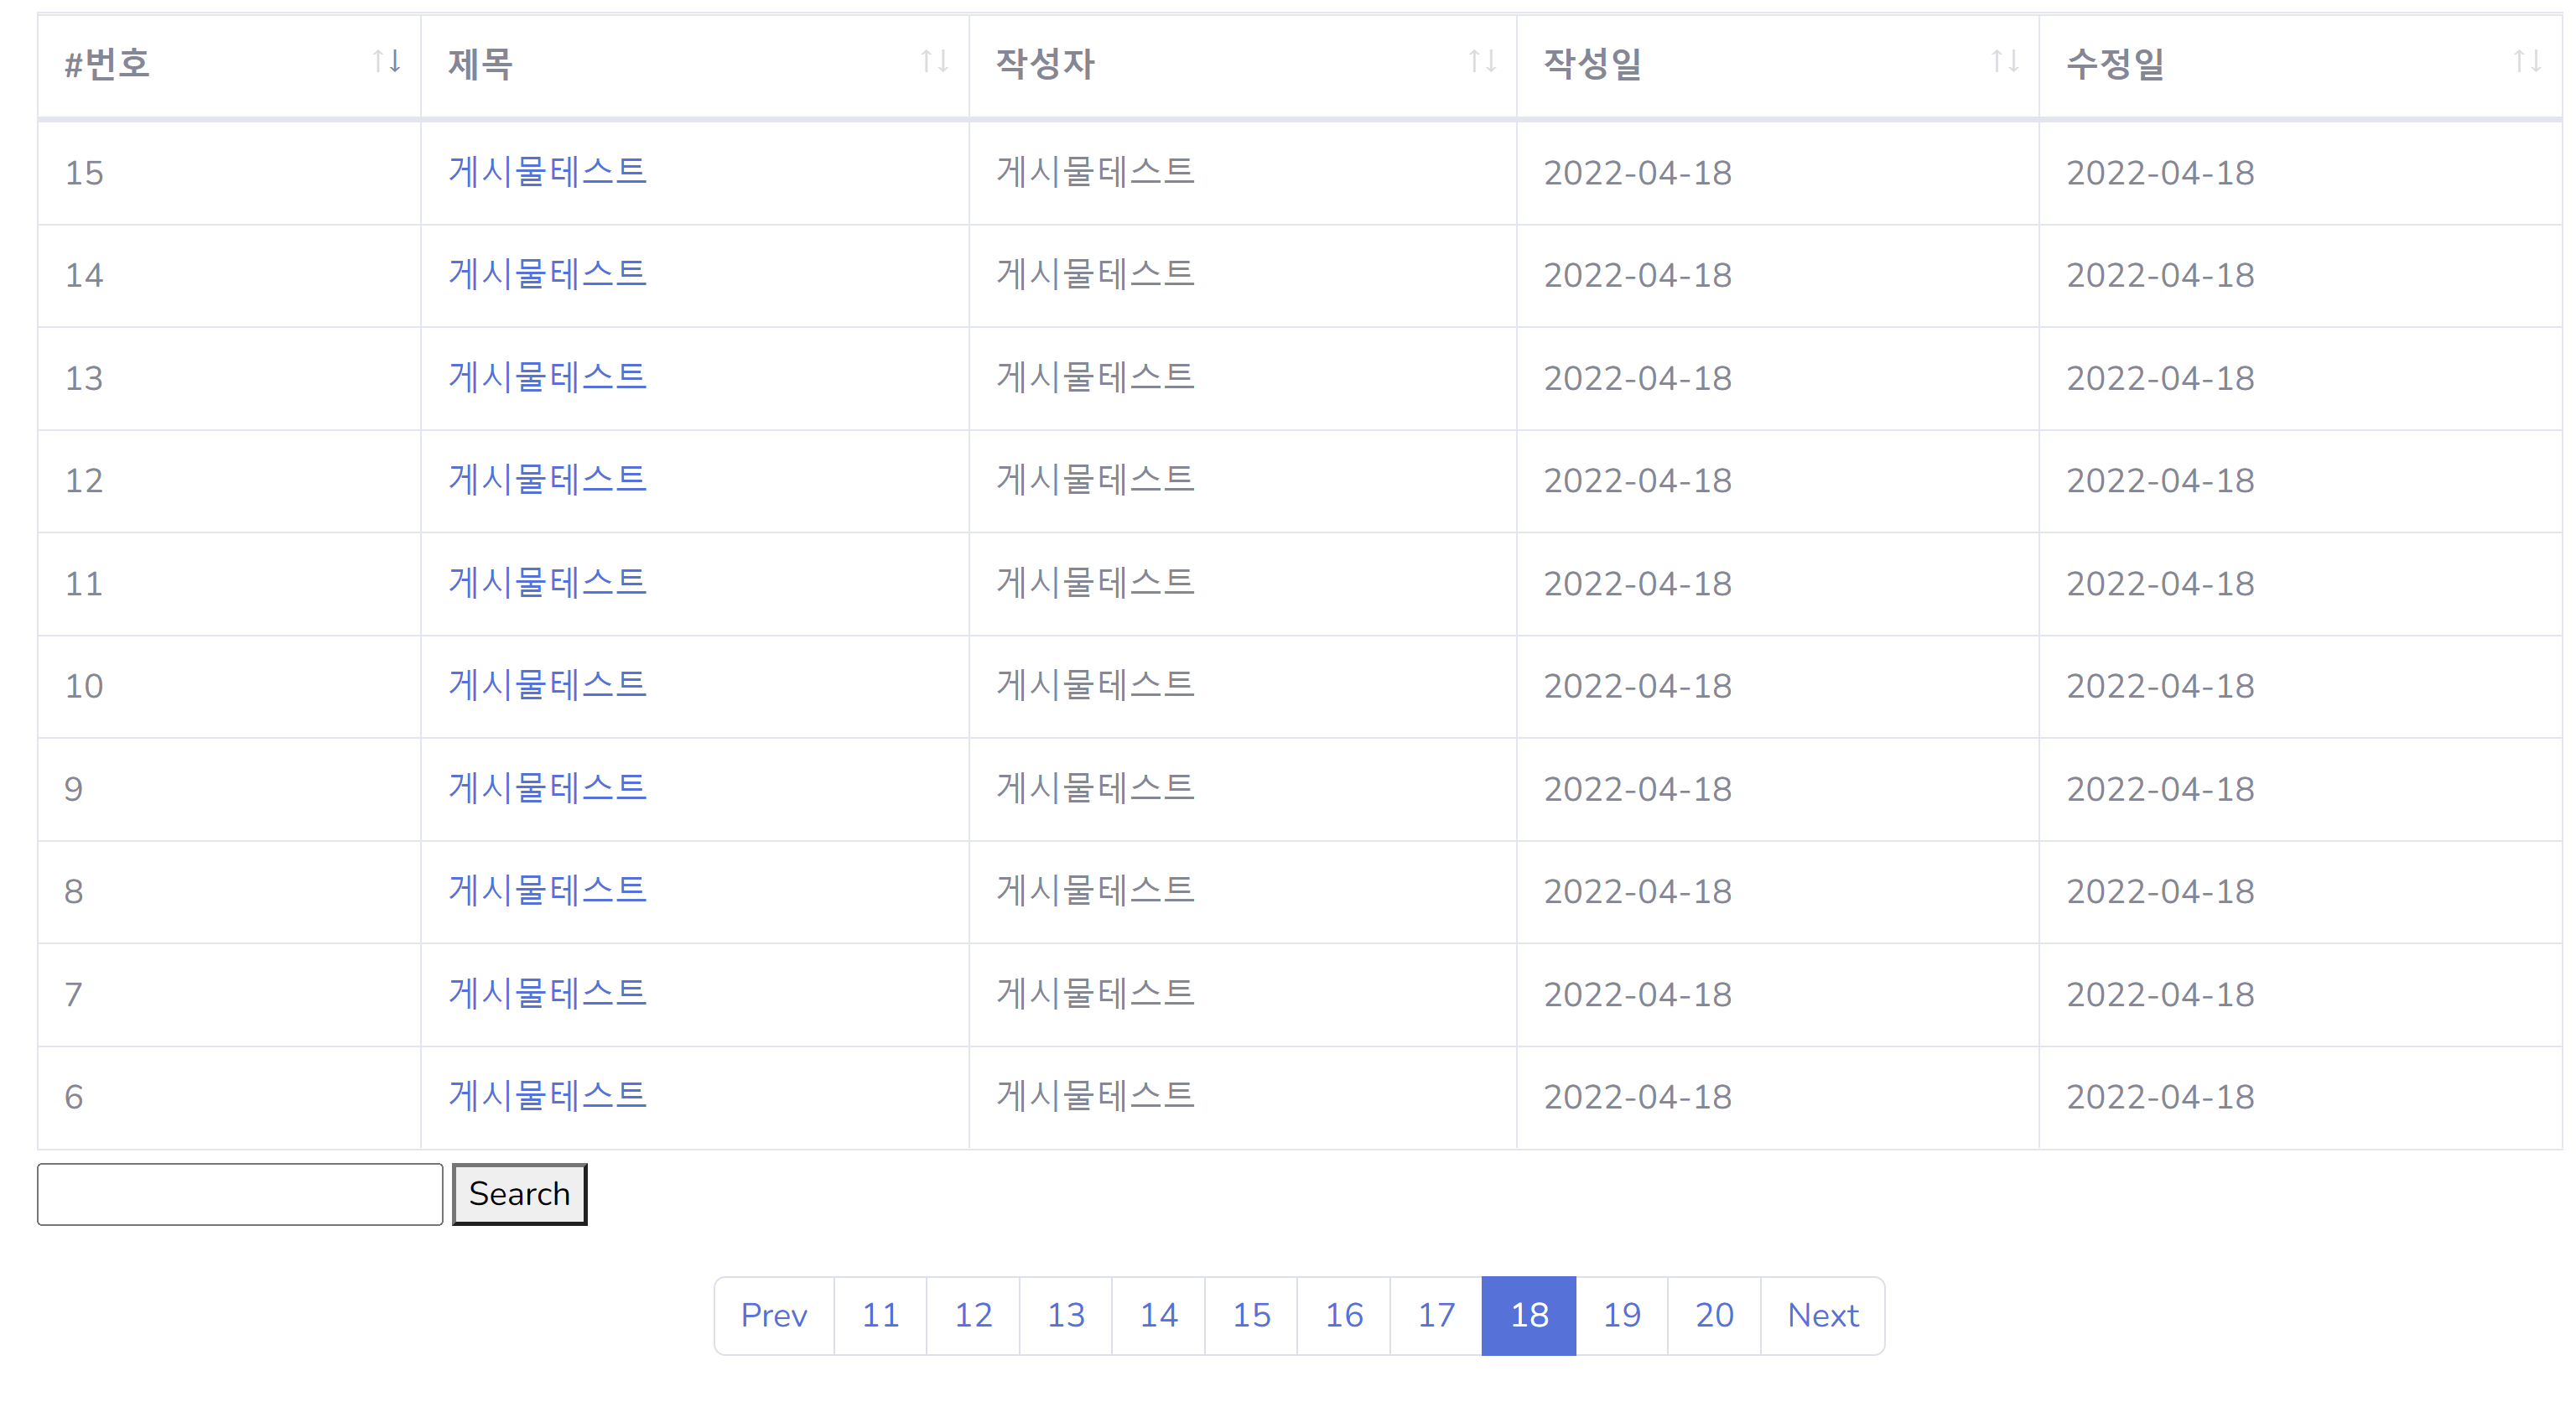
Task: Go to page 20
Action: pos(1714,1315)
